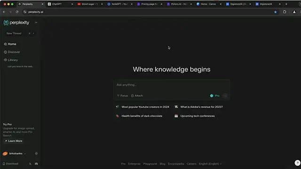Open the X (Twitter) icon
The height and width of the screenshot is (169, 301).
pos(30,164)
